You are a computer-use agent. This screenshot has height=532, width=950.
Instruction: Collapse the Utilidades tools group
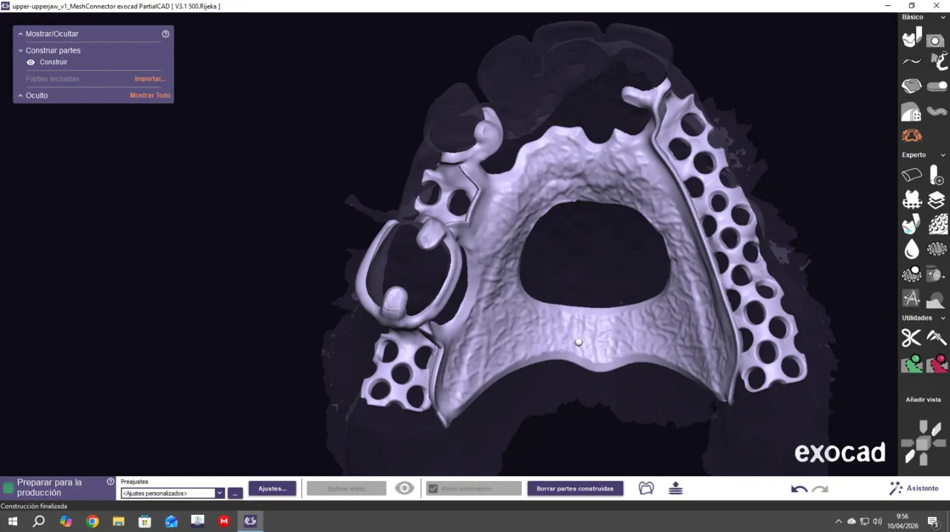tap(943, 318)
